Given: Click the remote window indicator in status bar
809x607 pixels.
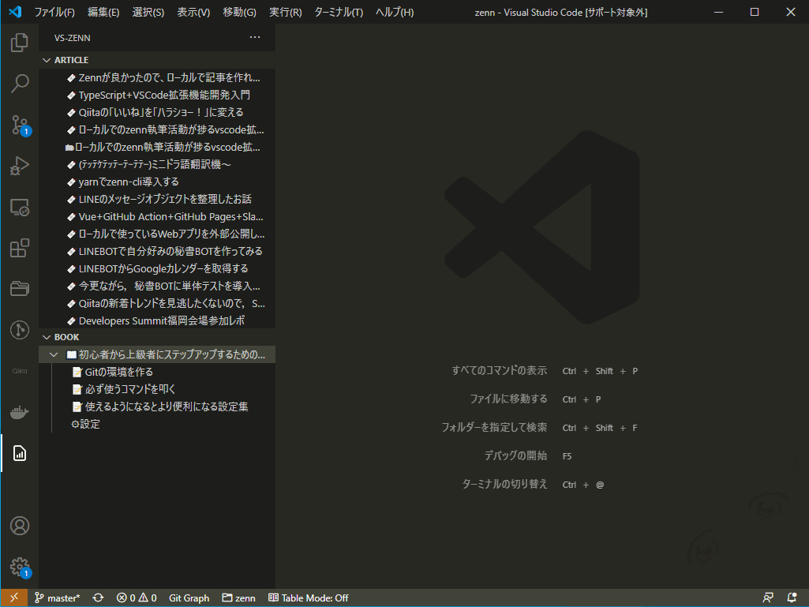Looking at the screenshot, I should click(14, 598).
